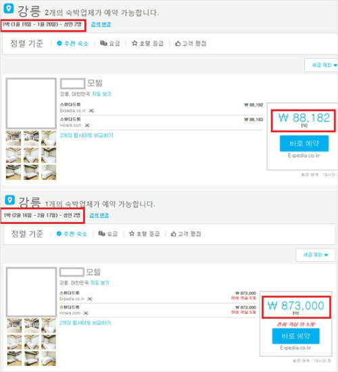Click the coins icon beside 요금 in the lower sort bar

(101, 233)
